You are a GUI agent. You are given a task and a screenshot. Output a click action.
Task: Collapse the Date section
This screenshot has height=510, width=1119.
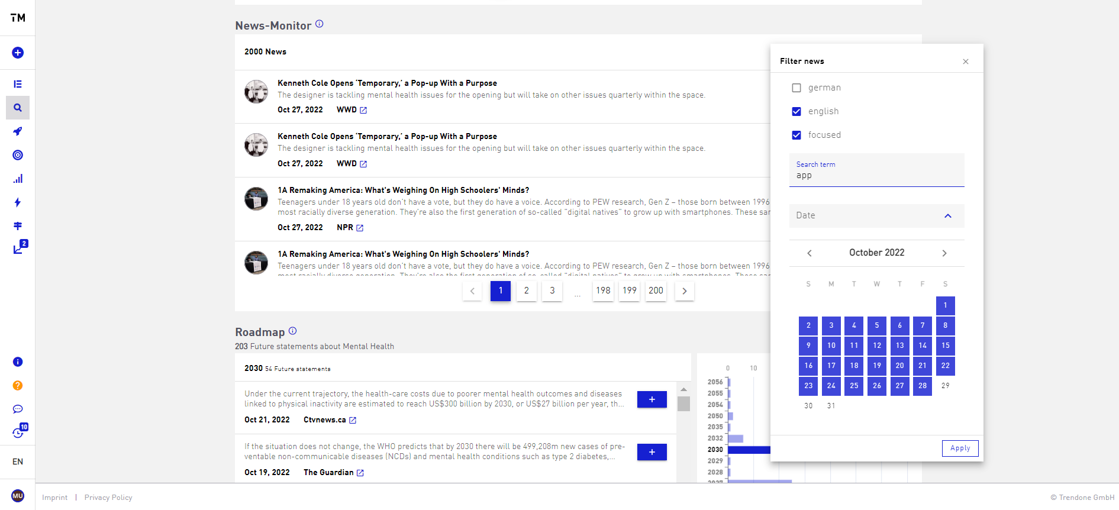click(948, 216)
